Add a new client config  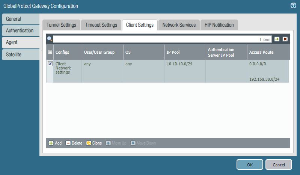(x=55, y=143)
